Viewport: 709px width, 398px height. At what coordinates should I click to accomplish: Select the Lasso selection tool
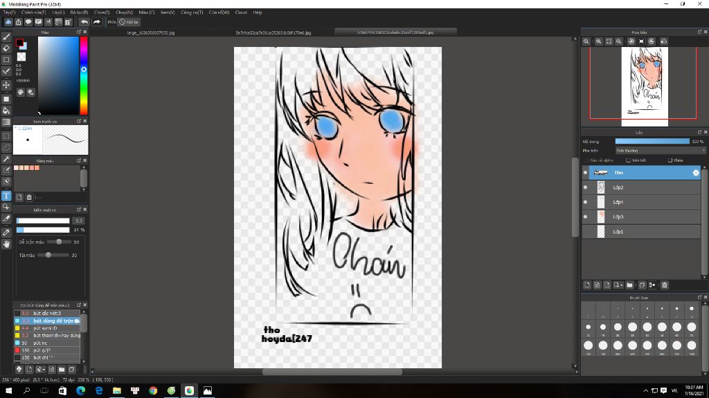click(6, 147)
